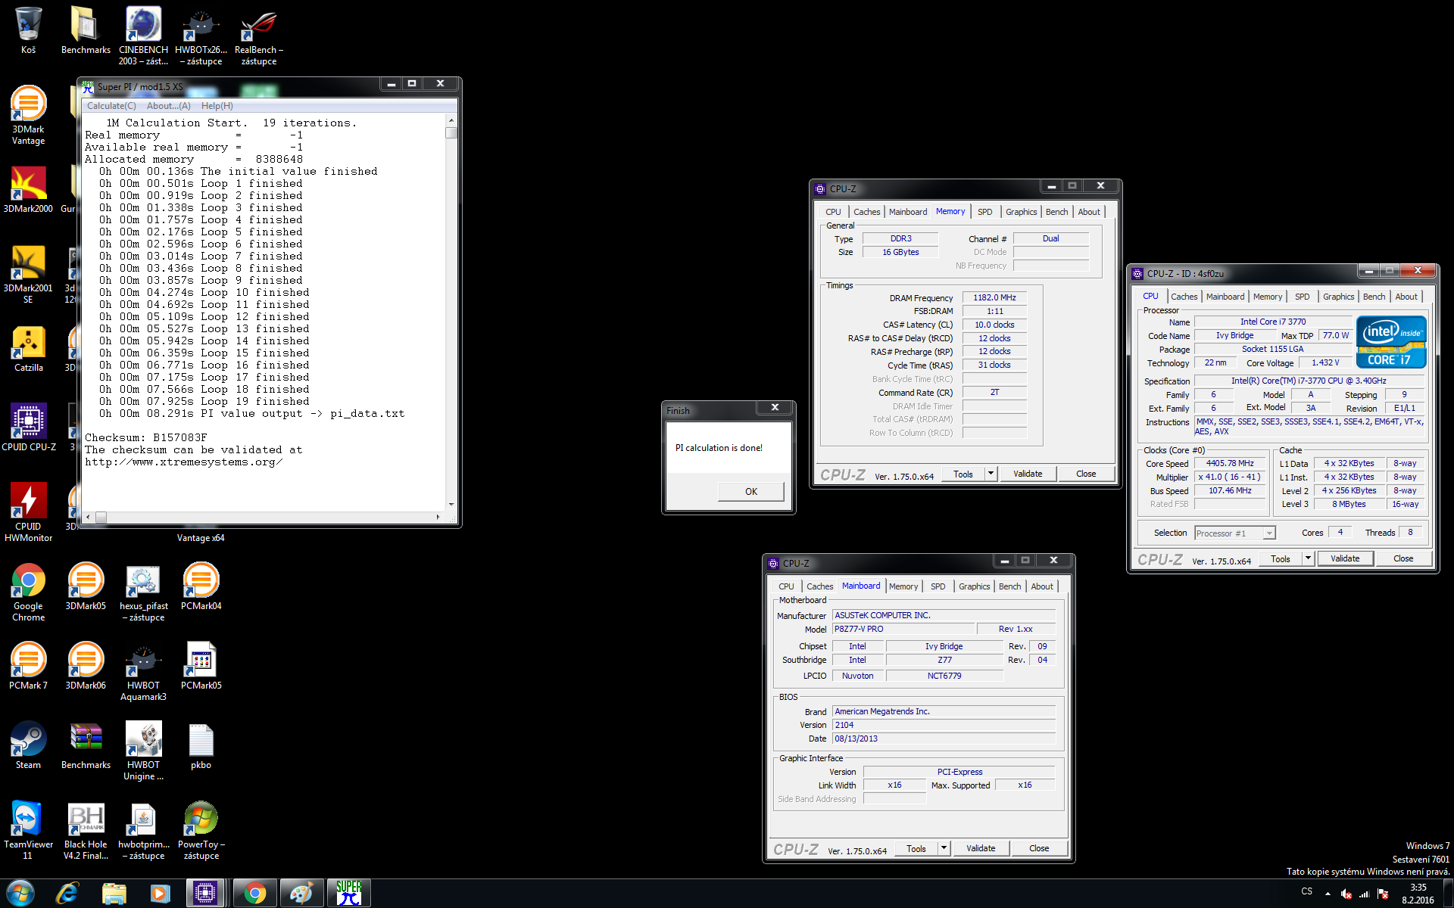This screenshot has height=908, width=1454.
Task: Open the Tools dropdown arrow in Memory CPU-Z window
Action: pos(991,474)
